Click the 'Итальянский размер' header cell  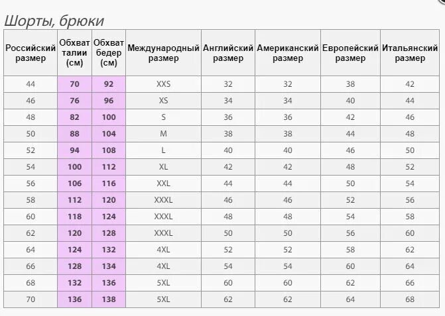tap(410, 53)
